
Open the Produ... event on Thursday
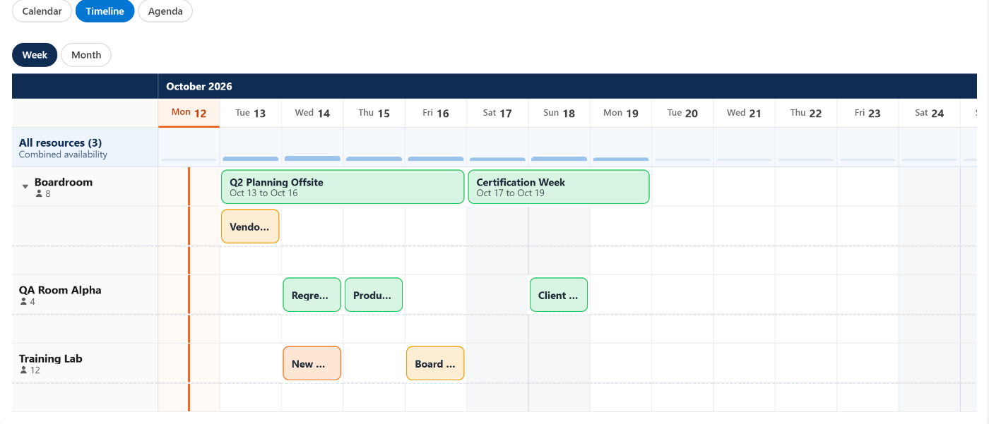pos(374,295)
